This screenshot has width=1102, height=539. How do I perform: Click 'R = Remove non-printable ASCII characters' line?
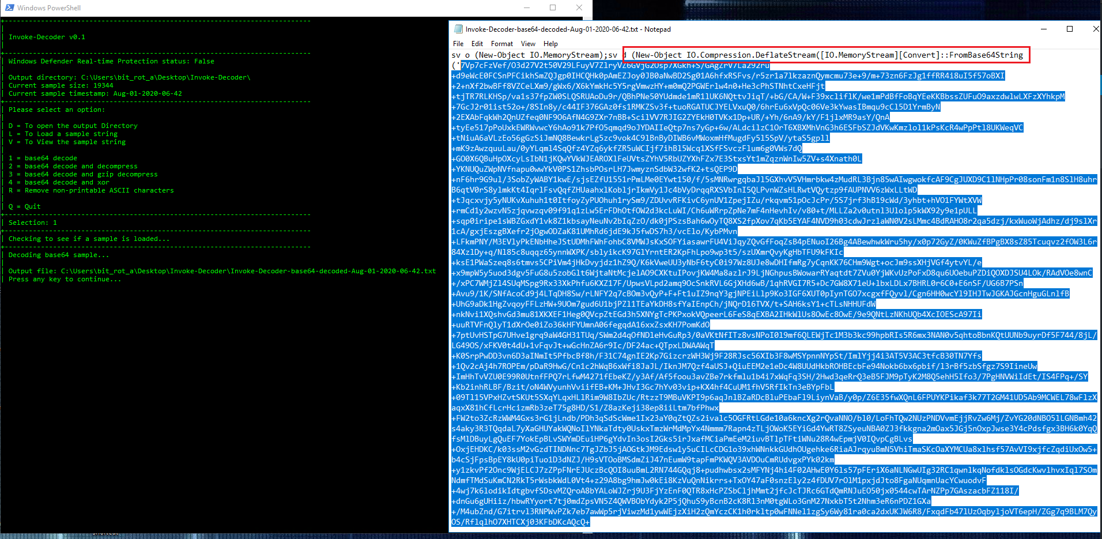click(91, 190)
